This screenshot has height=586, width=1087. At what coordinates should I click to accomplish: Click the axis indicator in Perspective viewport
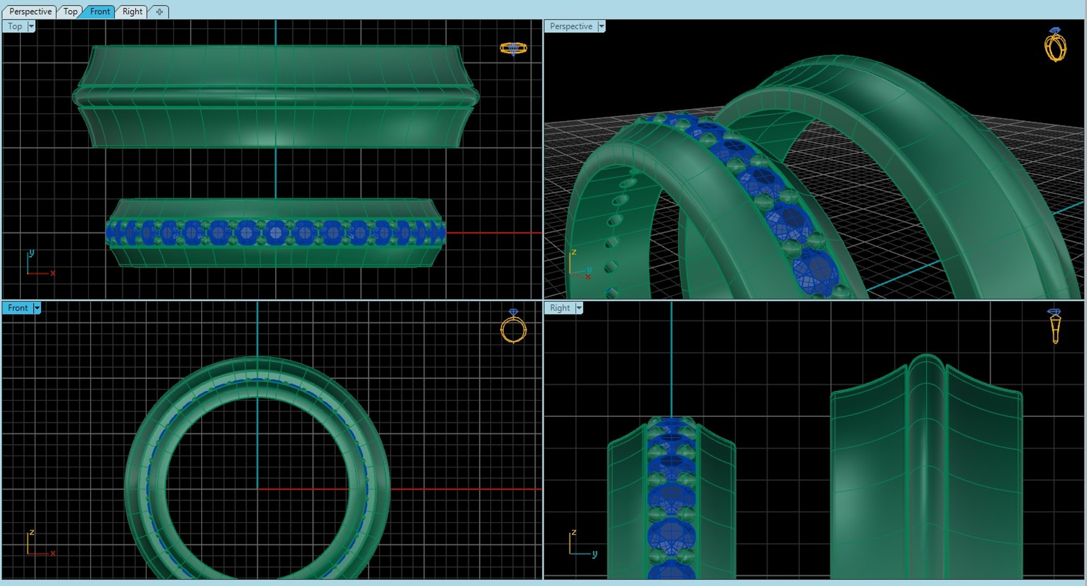pos(580,265)
